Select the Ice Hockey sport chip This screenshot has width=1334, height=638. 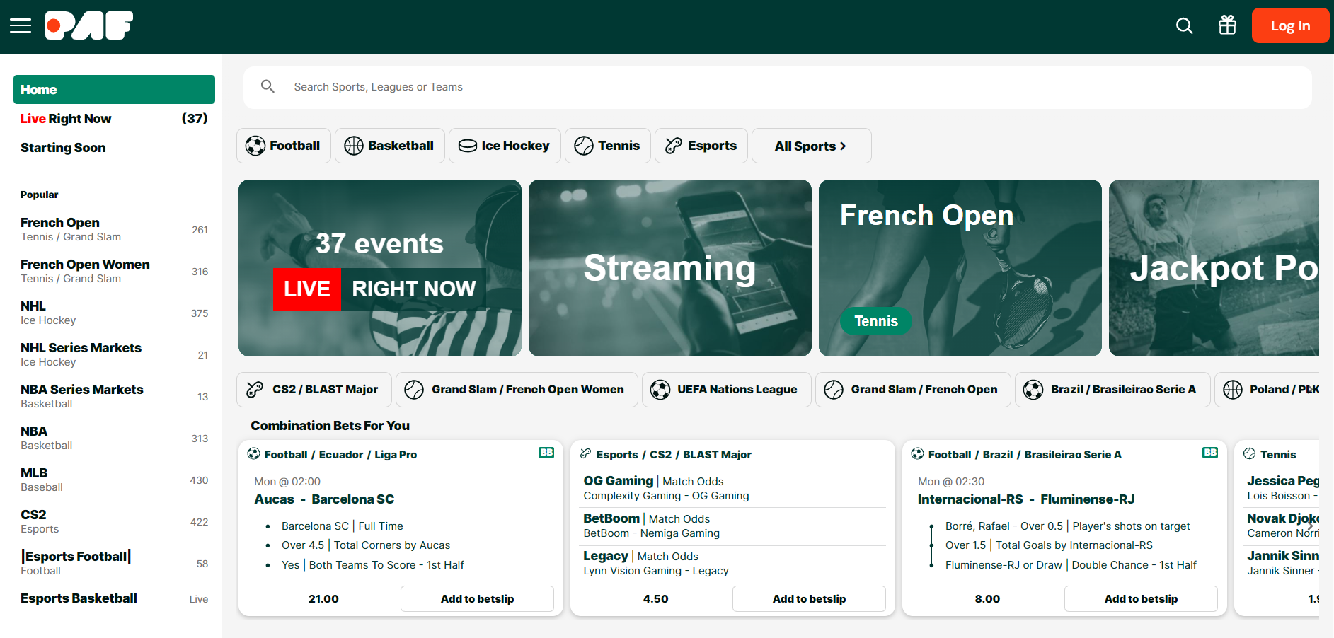(505, 146)
